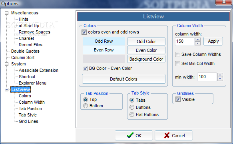Click the Odd Color button
Screen dimensions: 233x144
[146, 41]
